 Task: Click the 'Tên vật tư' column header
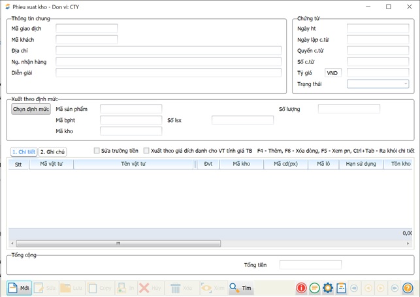click(134, 164)
